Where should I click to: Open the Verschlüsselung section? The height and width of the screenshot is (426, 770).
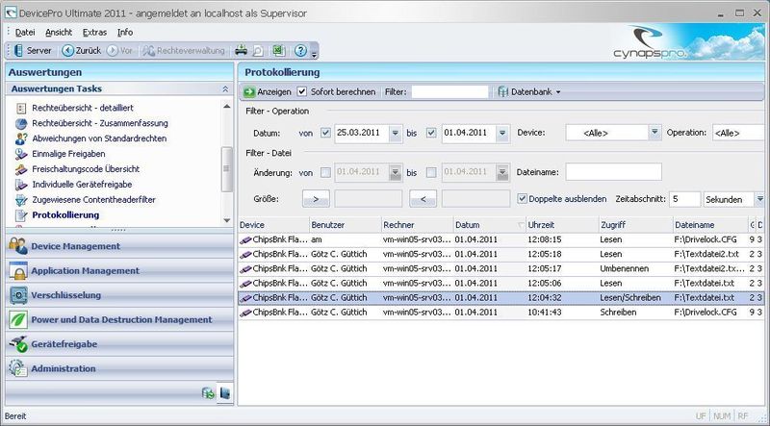pyautogui.click(x=119, y=295)
